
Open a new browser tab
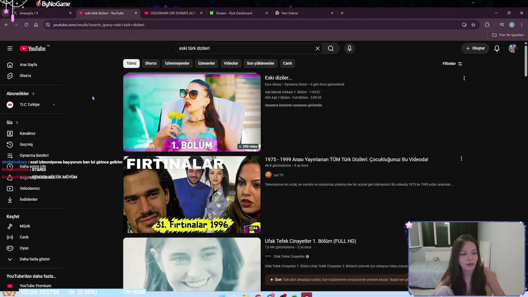[342, 13]
